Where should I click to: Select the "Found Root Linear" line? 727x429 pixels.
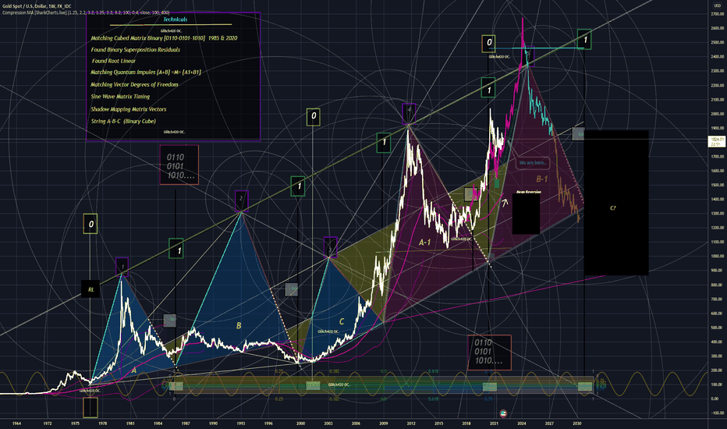click(114, 61)
